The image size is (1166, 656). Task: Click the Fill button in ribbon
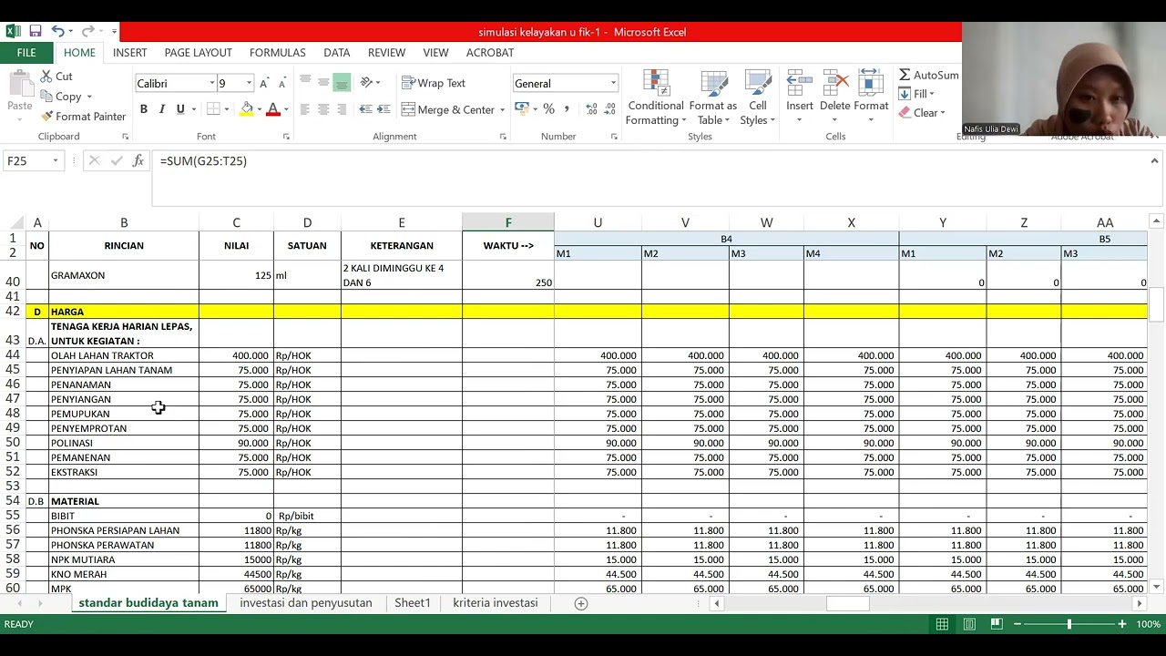coord(917,94)
